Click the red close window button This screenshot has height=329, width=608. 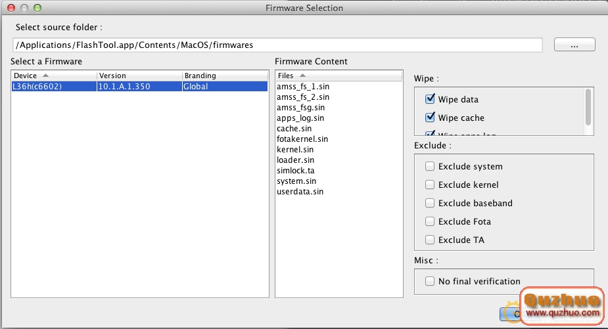click(x=12, y=9)
